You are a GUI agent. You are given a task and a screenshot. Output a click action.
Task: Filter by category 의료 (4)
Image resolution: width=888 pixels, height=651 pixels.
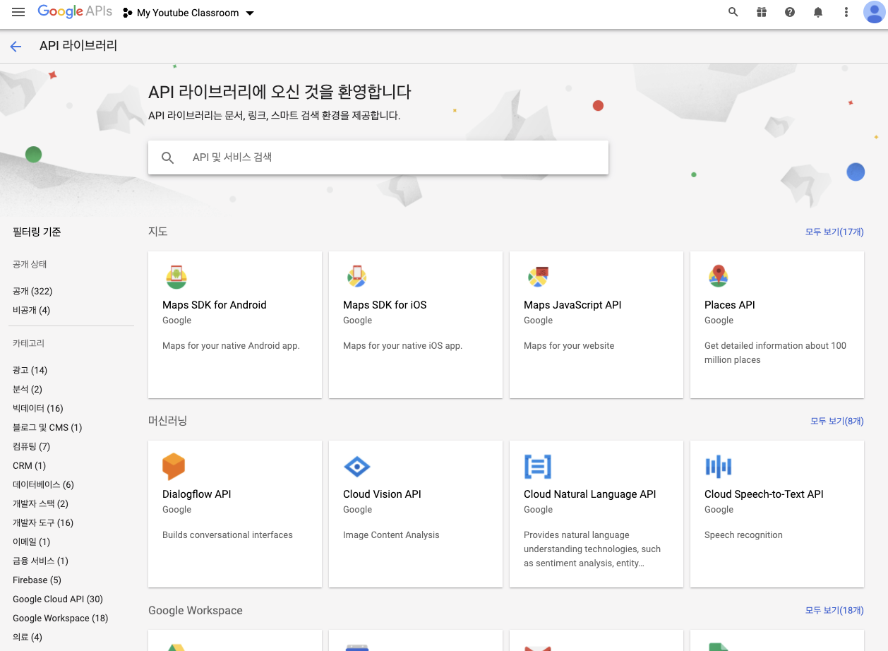tap(28, 637)
